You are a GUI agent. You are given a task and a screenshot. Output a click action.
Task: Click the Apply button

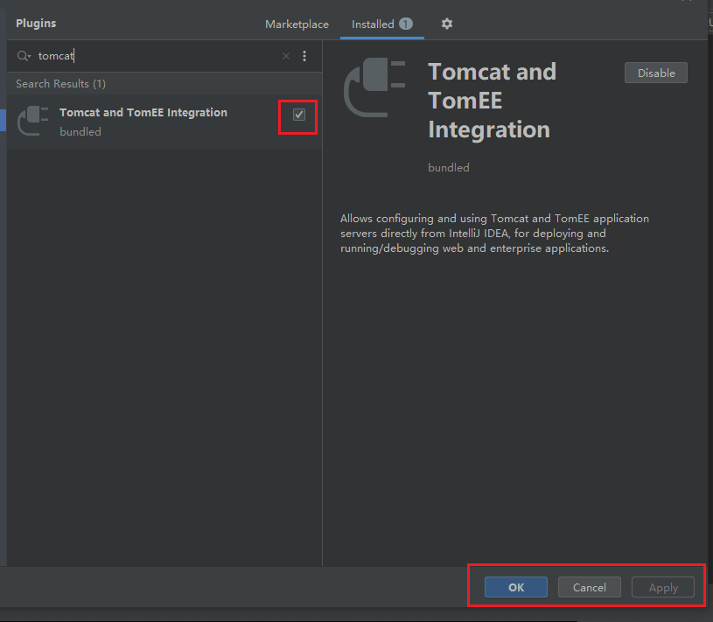pyautogui.click(x=662, y=587)
